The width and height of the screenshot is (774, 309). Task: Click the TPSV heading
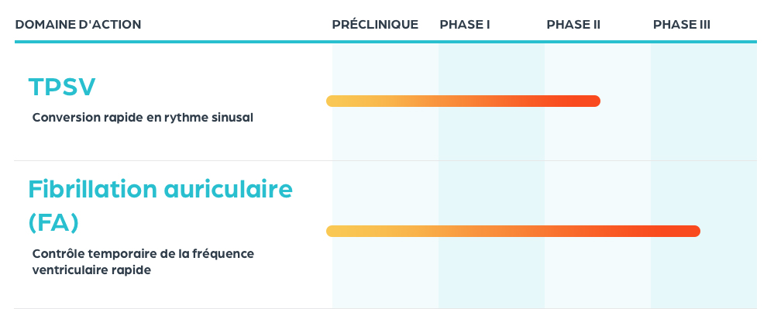pyautogui.click(x=62, y=87)
